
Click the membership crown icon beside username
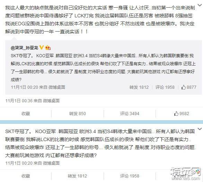click(48, 48)
